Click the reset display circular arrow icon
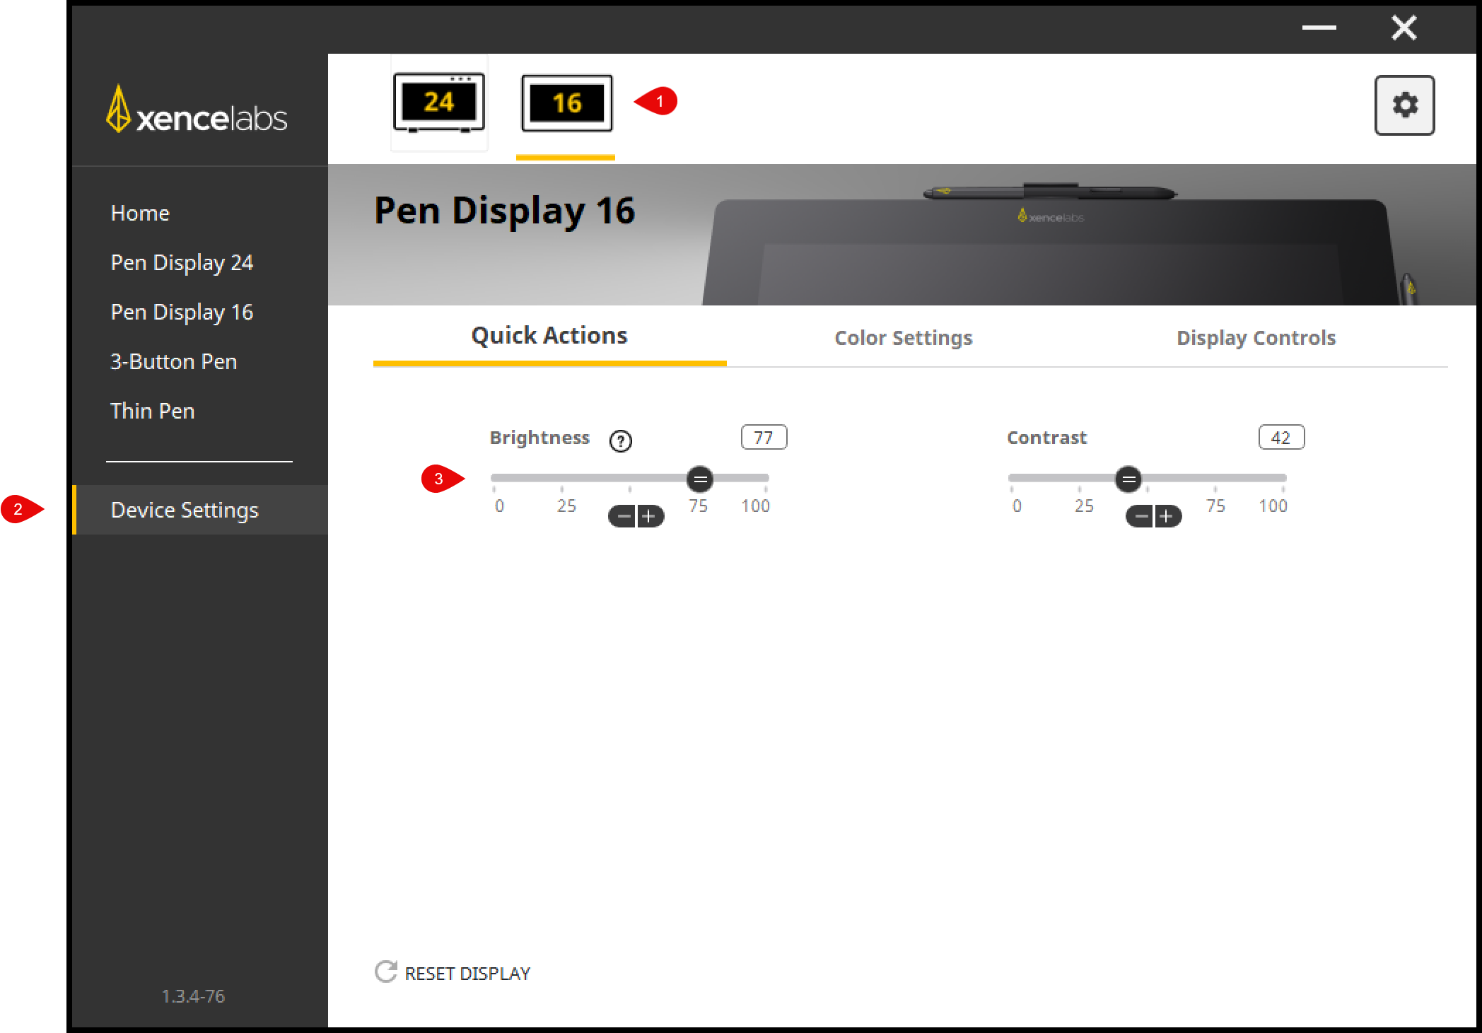This screenshot has height=1033, width=1482. (x=385, y=972)
